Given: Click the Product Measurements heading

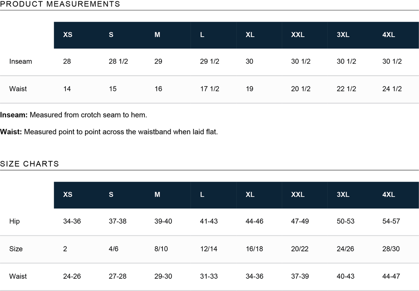Looking at the screenshot, I should click(60, 4).
